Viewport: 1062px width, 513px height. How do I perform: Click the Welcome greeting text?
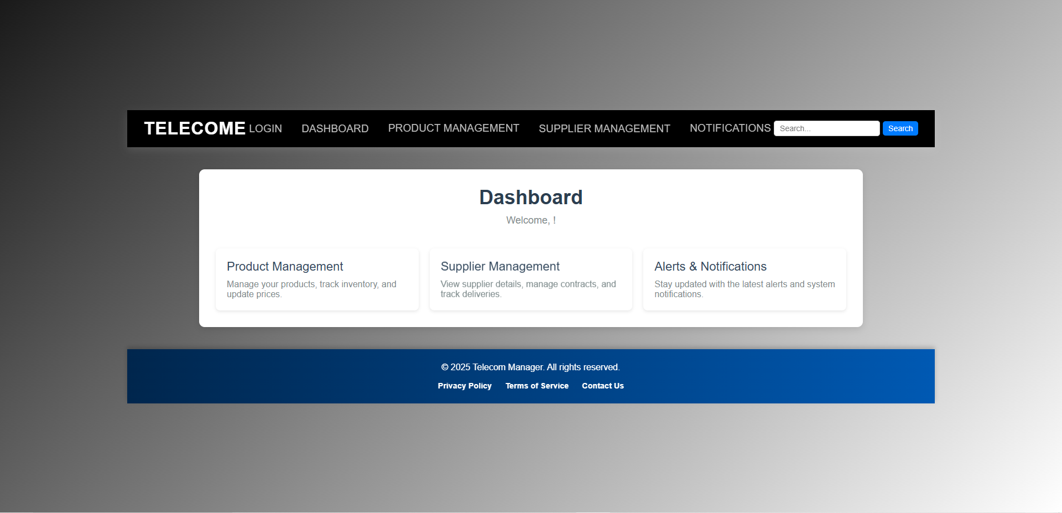(530, 220)
